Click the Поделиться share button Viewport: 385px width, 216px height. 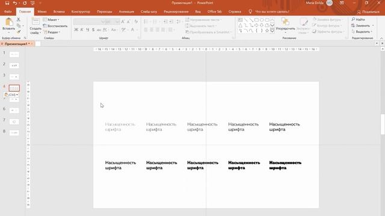(x=368, y=12)
